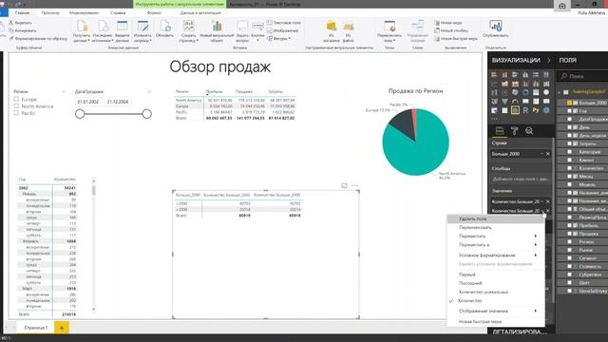Click the focus mode icon above matrix

[344, 186]
